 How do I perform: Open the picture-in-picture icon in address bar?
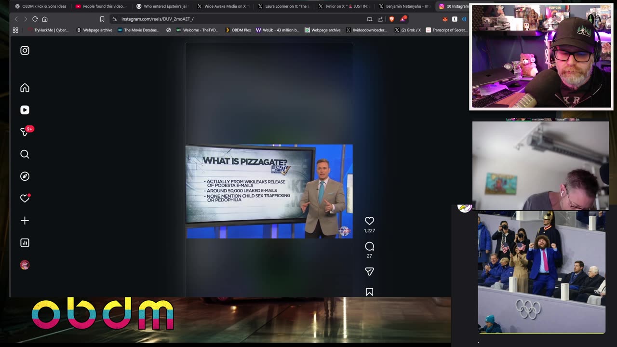(x=369, y=19)
